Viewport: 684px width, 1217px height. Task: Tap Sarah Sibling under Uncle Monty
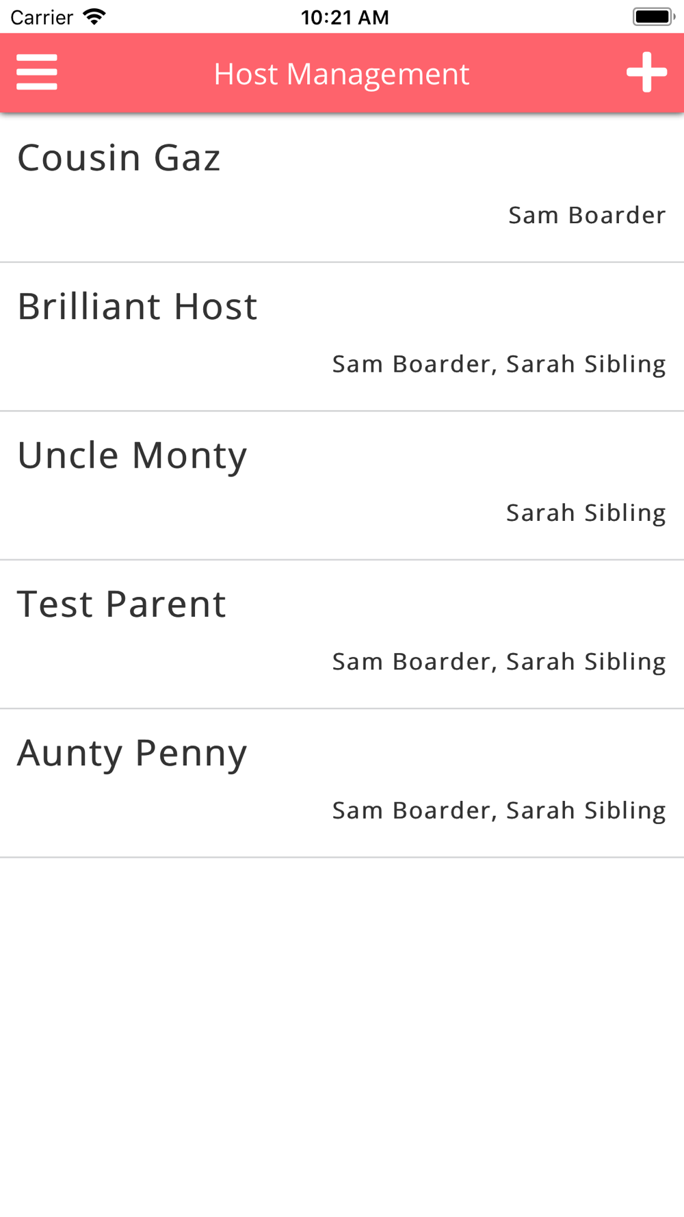(586, 513)
